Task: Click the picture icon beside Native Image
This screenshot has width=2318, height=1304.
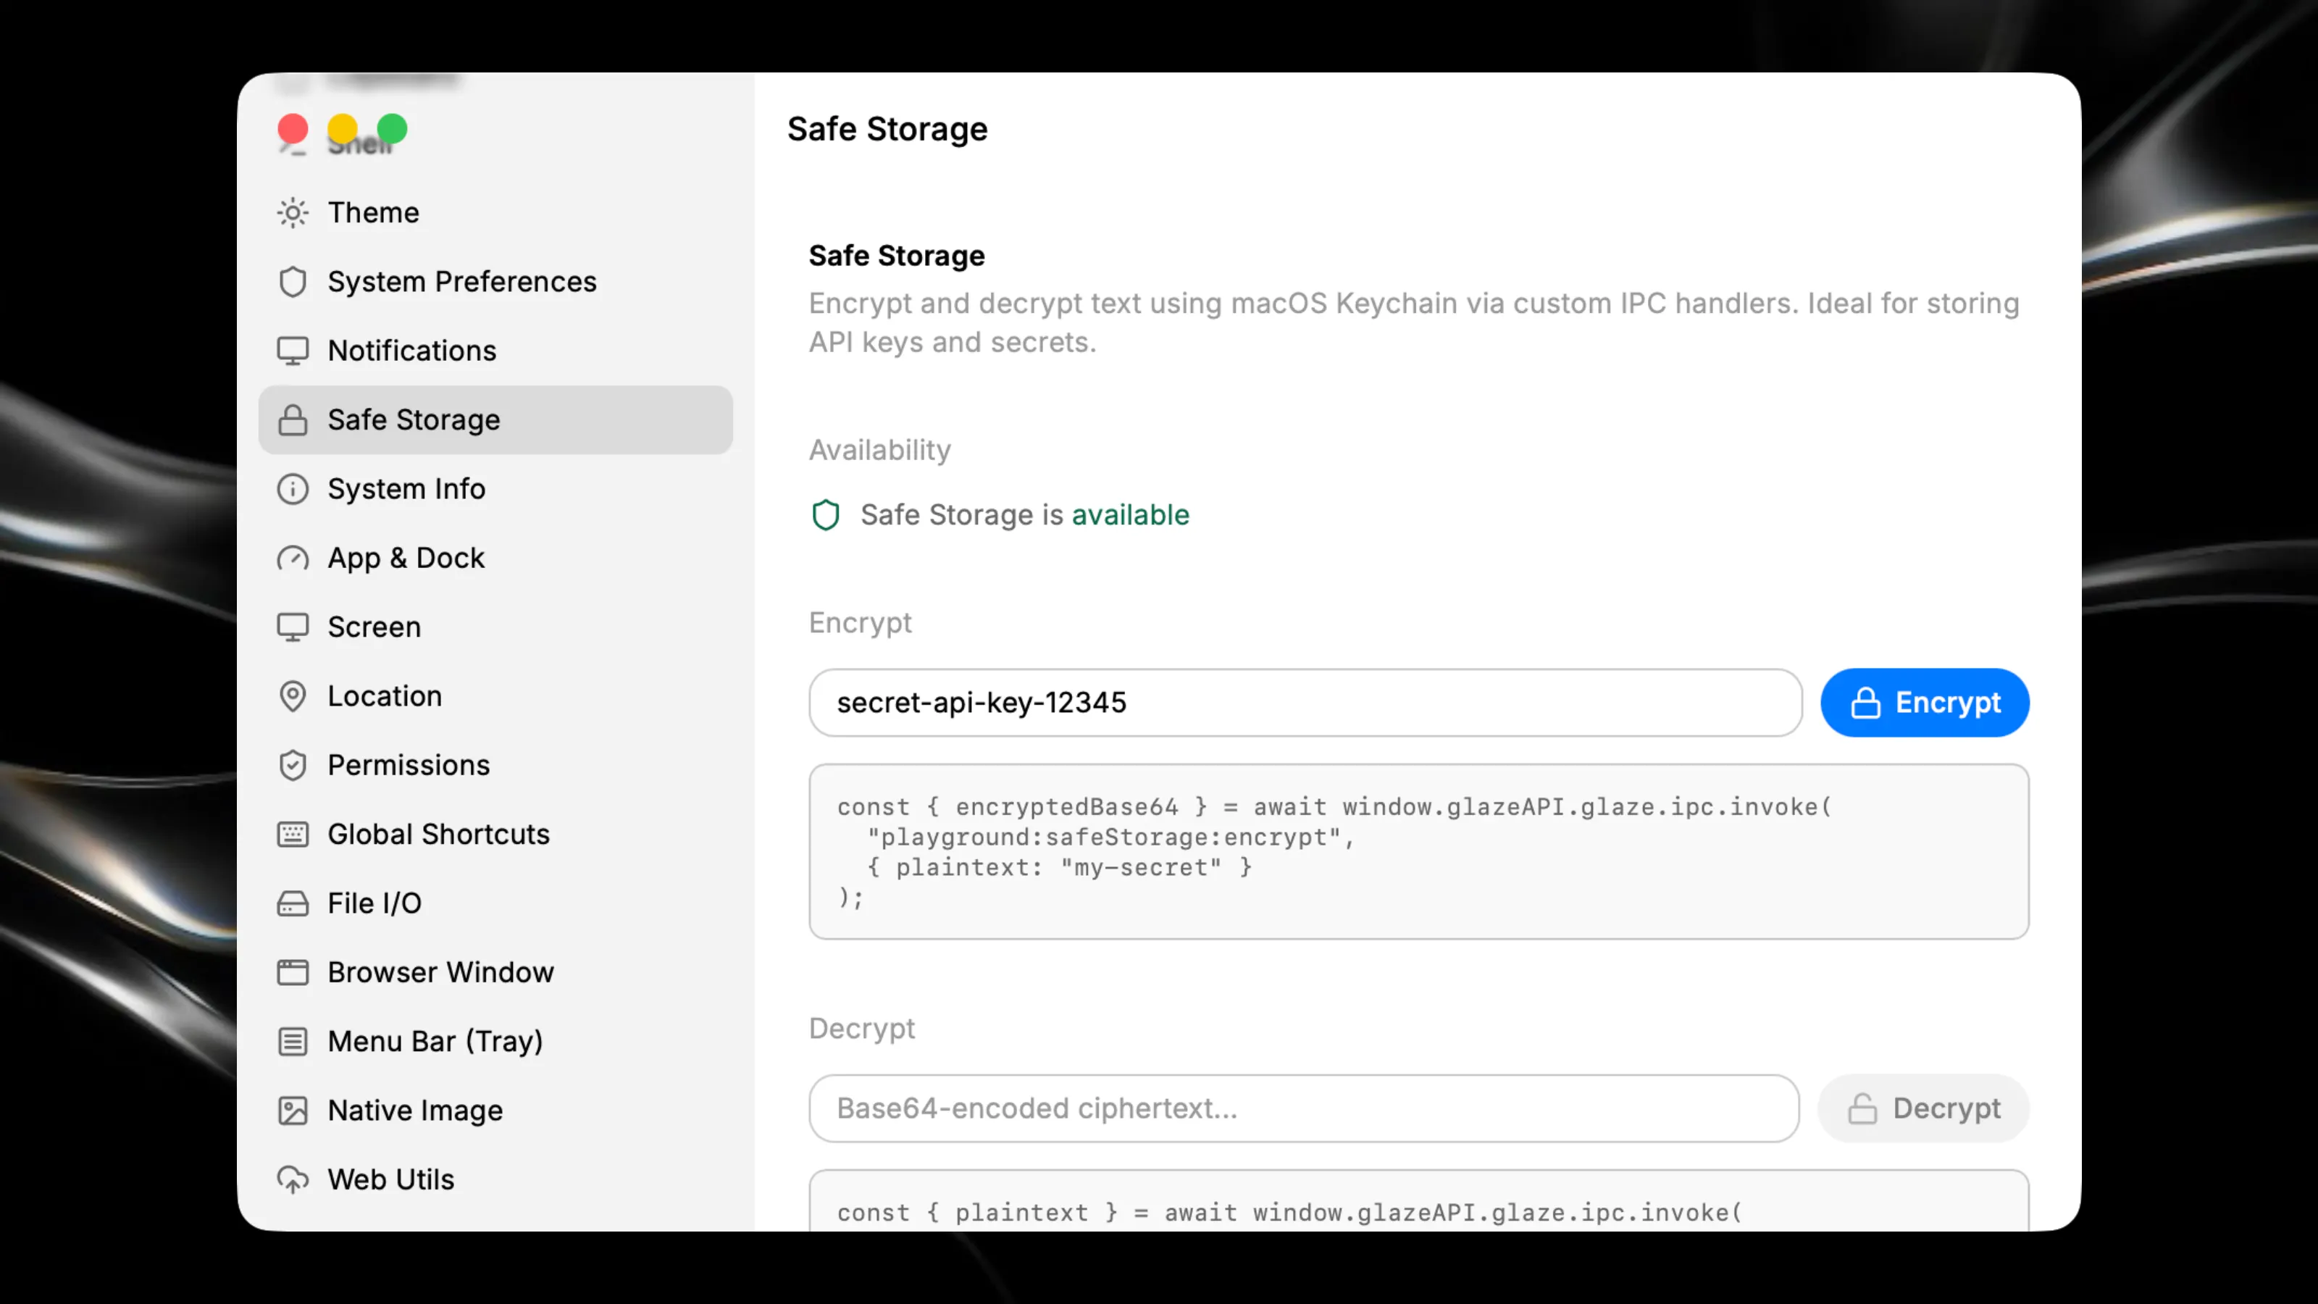Action: pos(293,1111)
